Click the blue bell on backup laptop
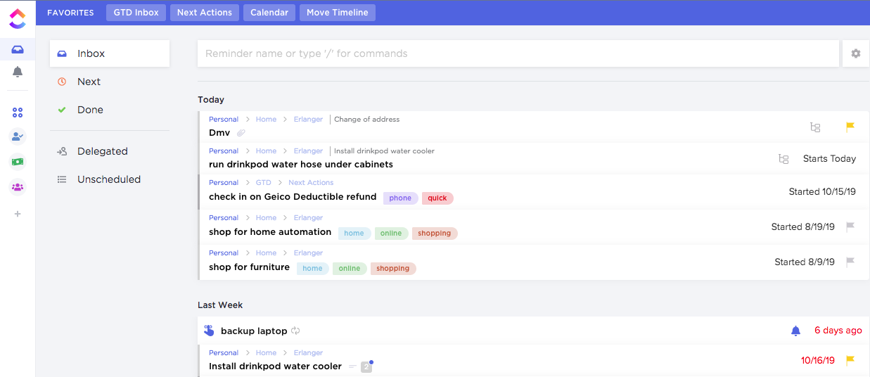This screenshot has height=377, width=870. pos(795,331)
